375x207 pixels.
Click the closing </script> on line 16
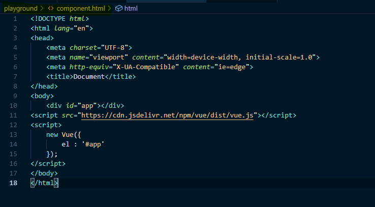pos(48,164)
